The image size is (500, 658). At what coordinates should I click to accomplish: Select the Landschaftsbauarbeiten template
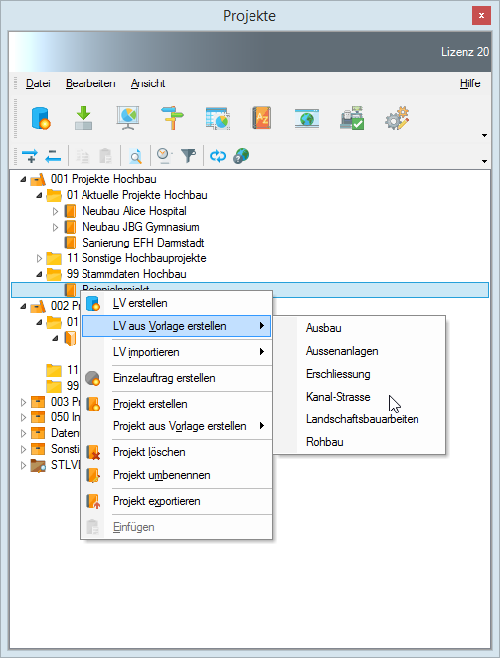pyautogui.click(x=360, y=419)
